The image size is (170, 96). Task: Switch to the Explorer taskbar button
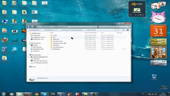20,94
